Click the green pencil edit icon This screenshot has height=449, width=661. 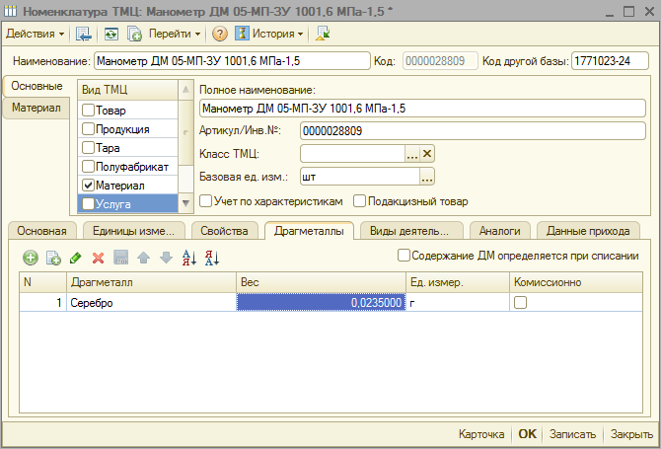pyautogui.click(x=76, y=258)
